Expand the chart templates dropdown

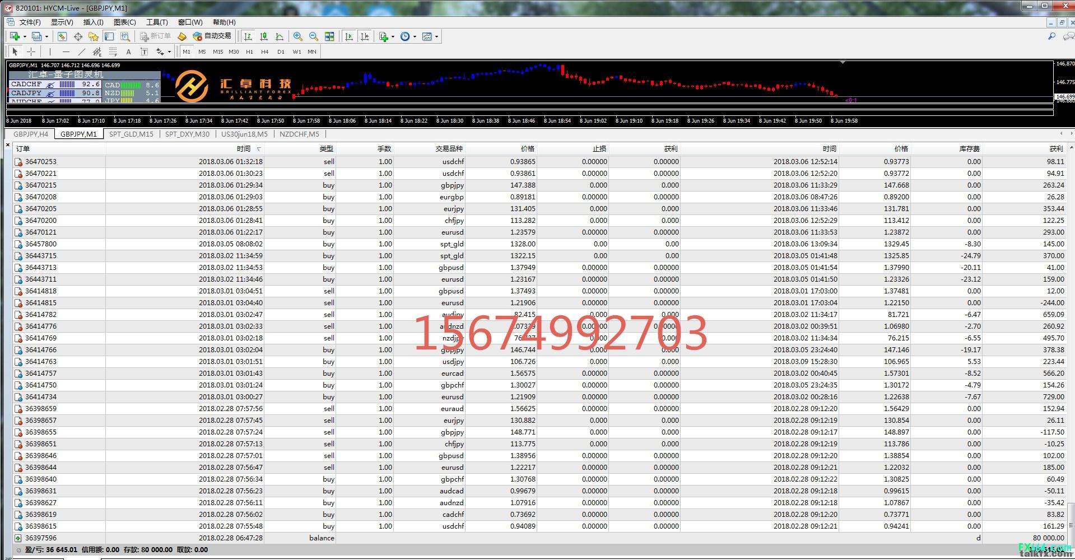click(x=436, y=36)
